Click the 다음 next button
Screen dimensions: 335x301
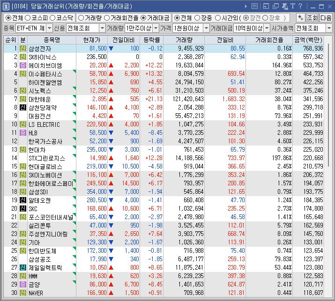[326, 18]
